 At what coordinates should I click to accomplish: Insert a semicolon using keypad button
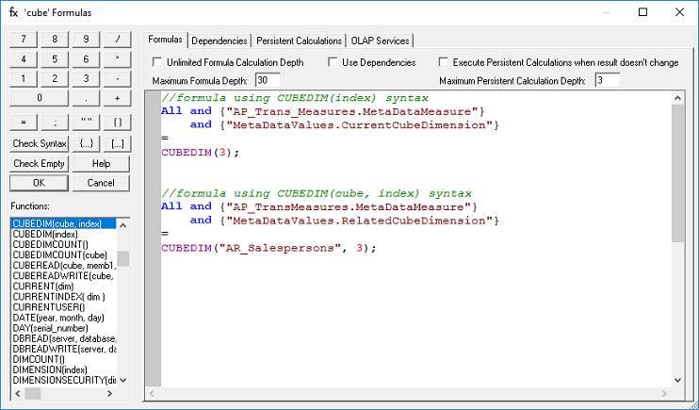(55, 122)
